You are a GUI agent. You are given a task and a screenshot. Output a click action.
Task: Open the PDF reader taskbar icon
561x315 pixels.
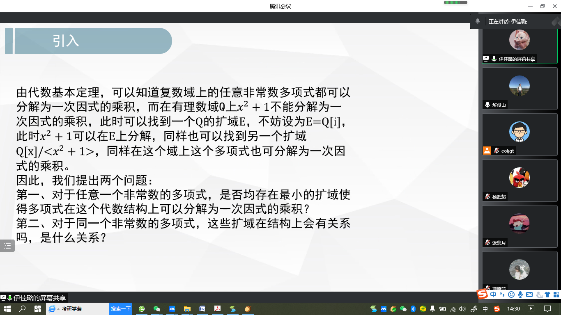point(217,309)
